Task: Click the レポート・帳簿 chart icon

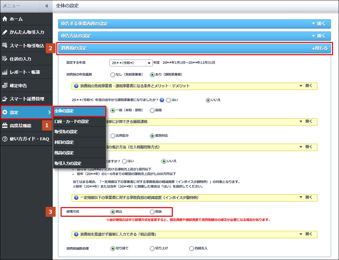Action: click(x=5, y=72)
